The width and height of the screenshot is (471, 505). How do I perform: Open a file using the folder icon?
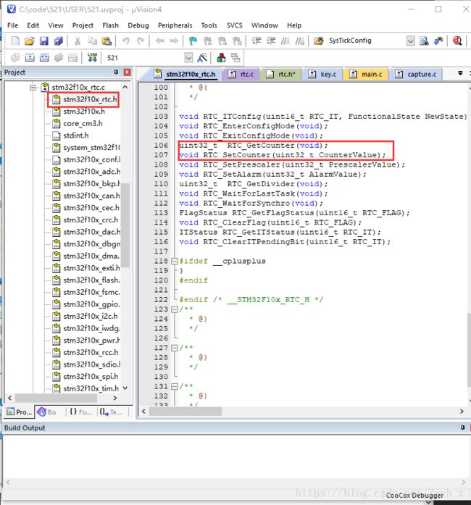coord(29,41)
